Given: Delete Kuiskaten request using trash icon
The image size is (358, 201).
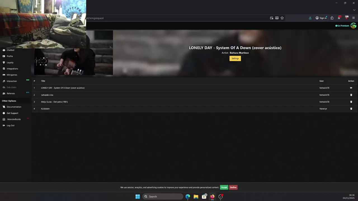Looking at the screenshot, I should click(351, 109).
